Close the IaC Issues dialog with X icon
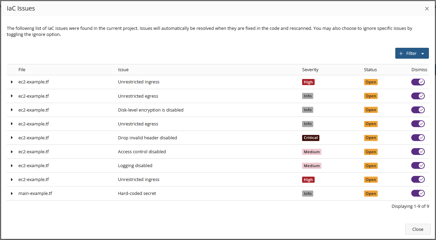The image size is (436, 240). click(427, 9)
